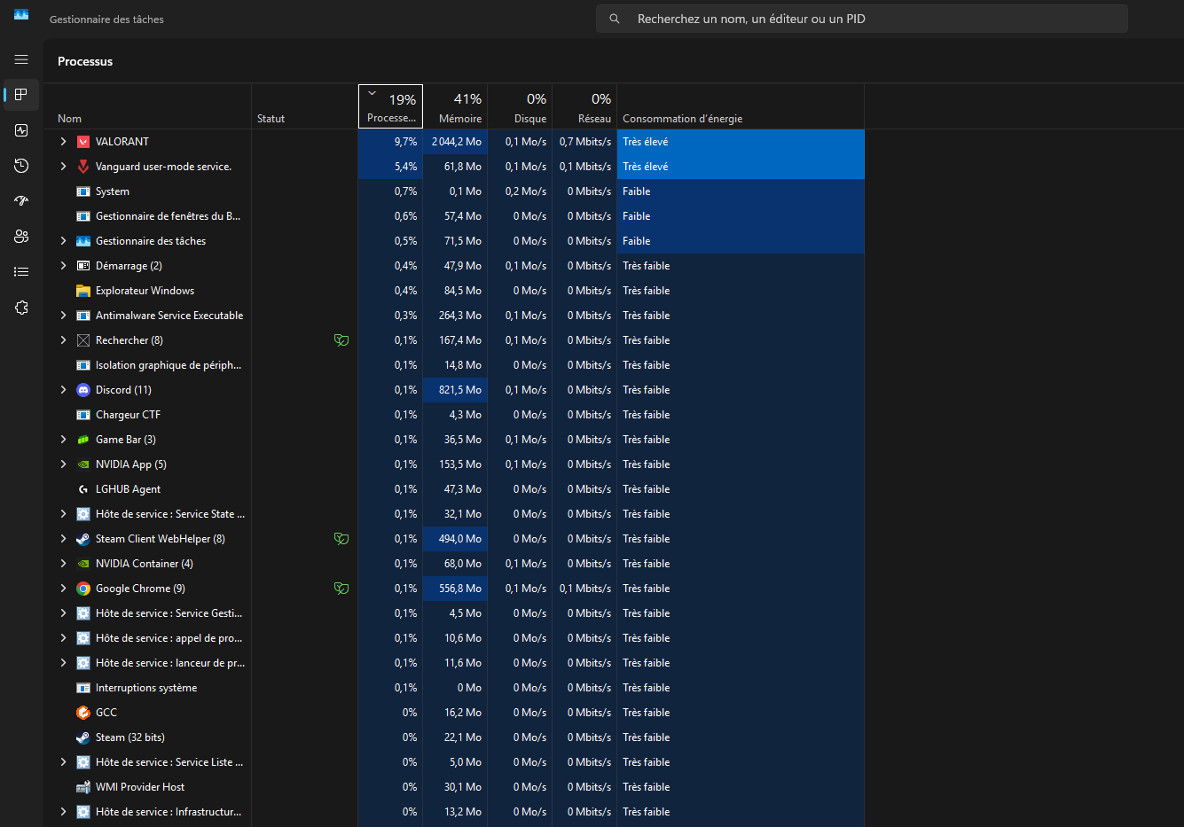Image resolution: width=1184 pixels, height=827 pixels.
Task: Open the Services puzzle sidebar icon
Action: point(21,308)
